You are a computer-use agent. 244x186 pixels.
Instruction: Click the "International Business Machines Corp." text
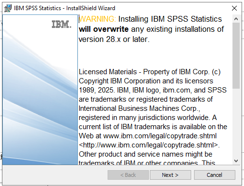pyautogui.click(x=139, y=108)
